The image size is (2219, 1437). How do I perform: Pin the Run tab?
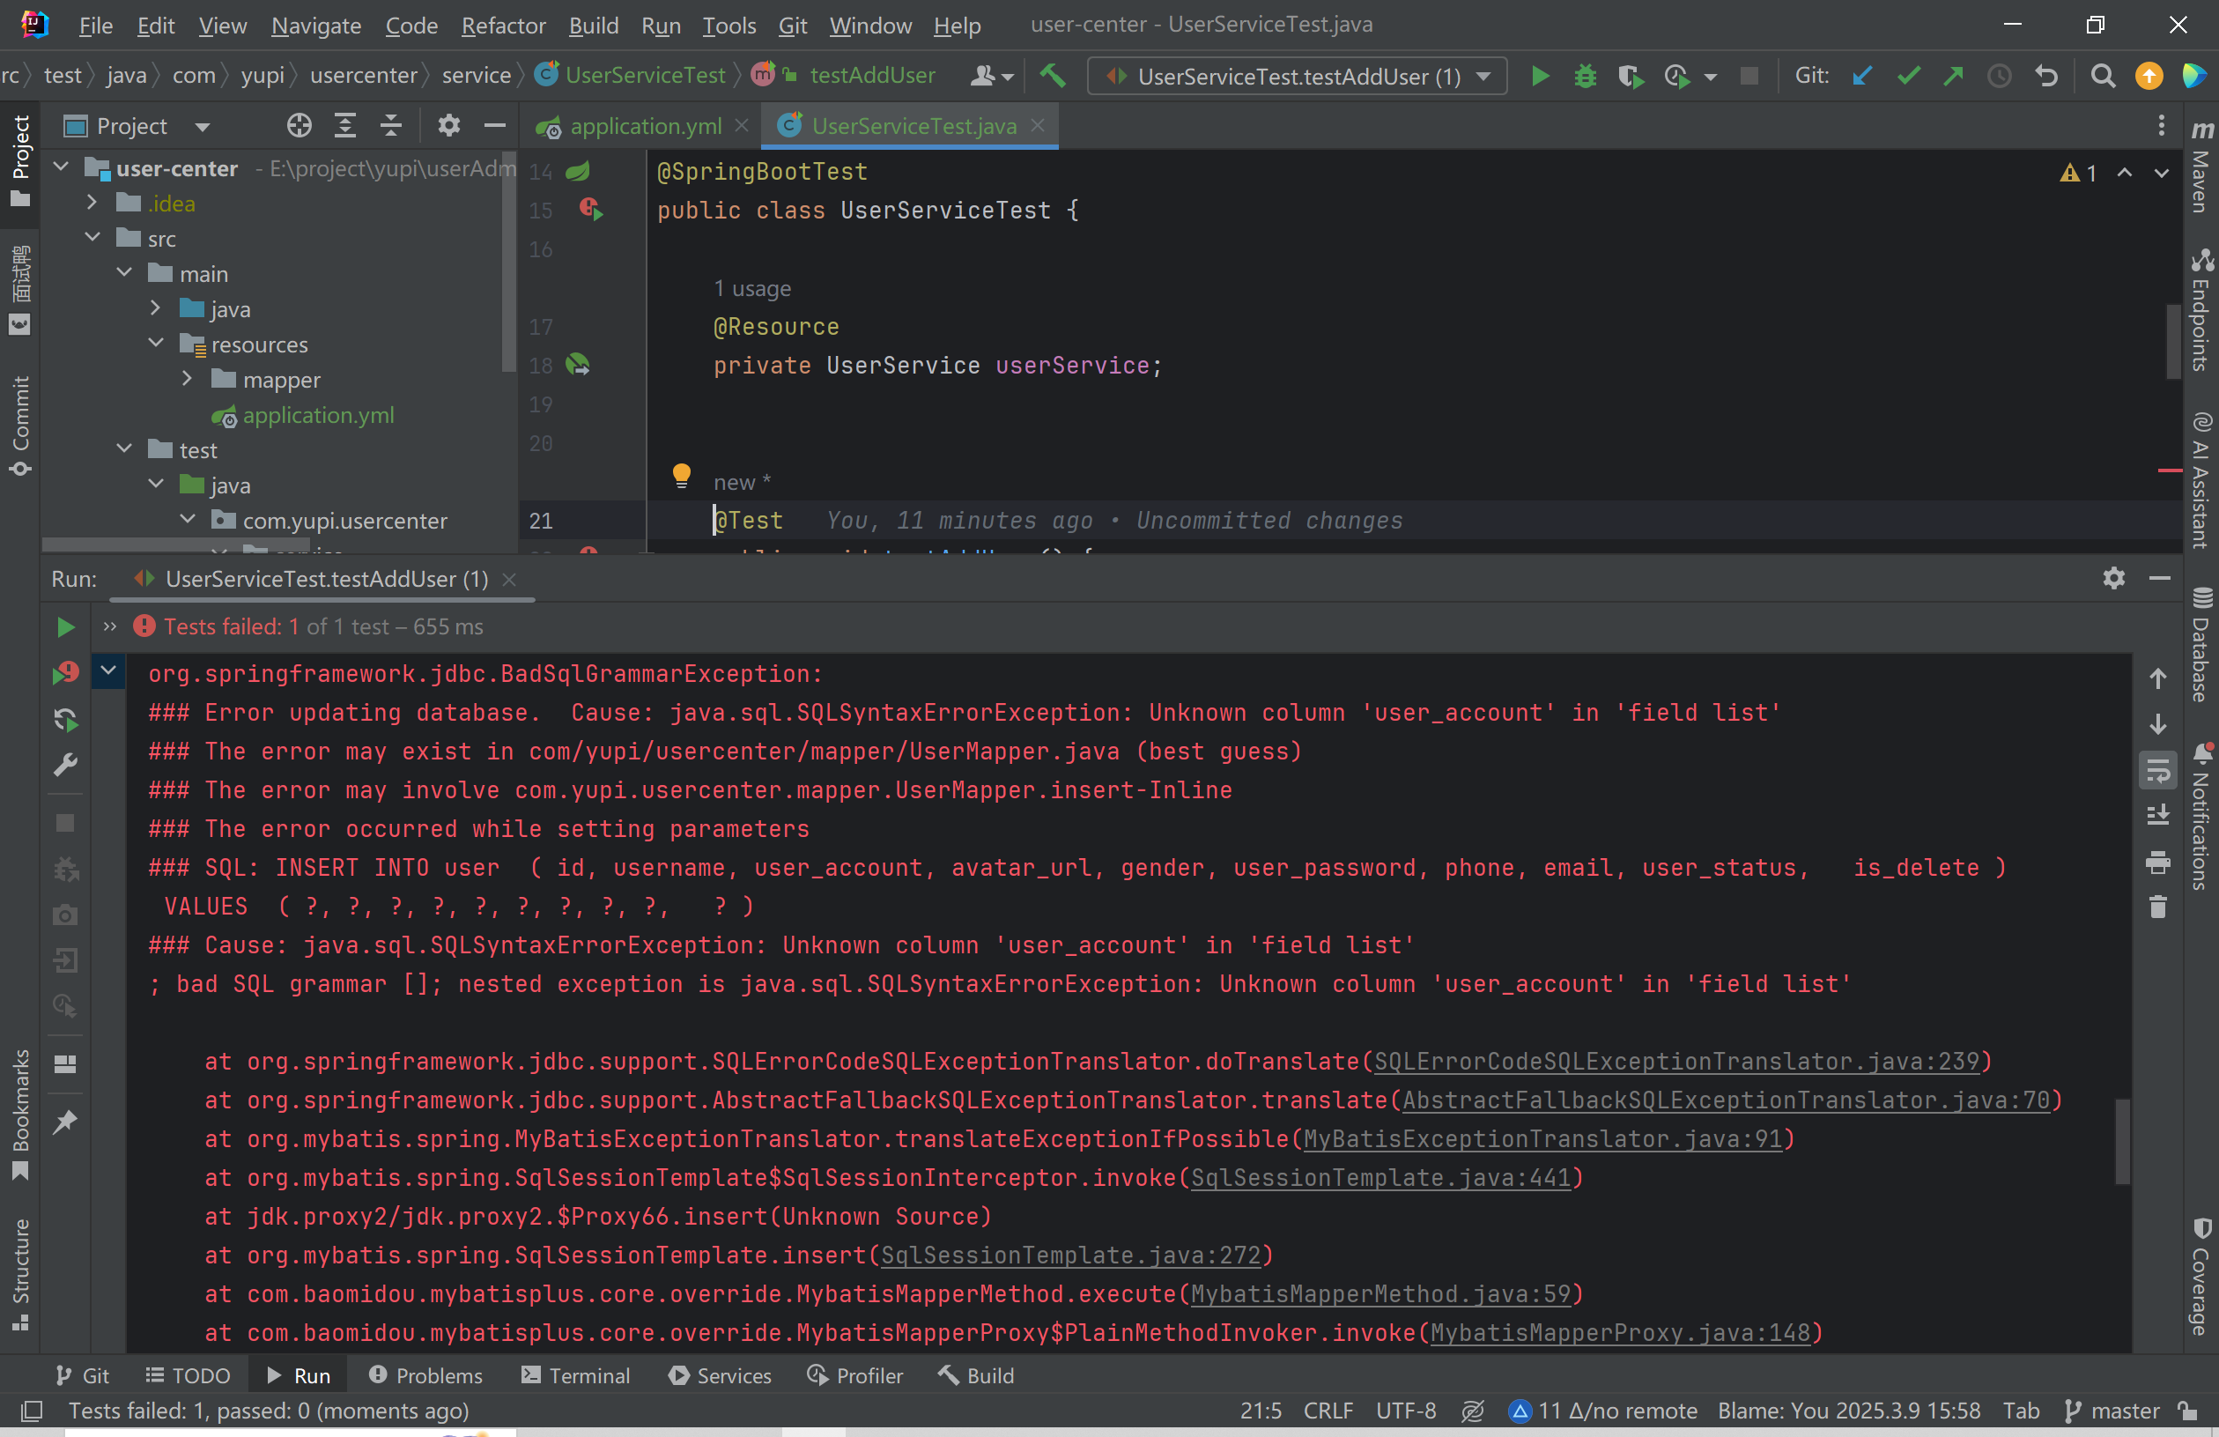pos(65,1122)
